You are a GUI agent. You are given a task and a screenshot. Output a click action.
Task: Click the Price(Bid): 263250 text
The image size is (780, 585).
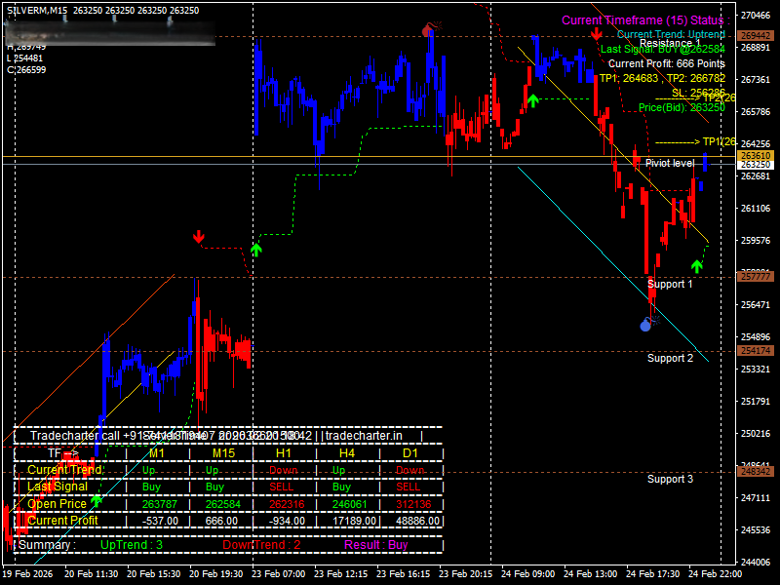pos(682,107)
